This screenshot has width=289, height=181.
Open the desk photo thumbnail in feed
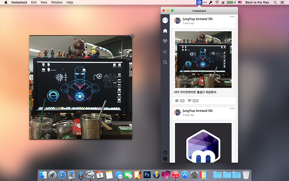(x=203, y=60)
